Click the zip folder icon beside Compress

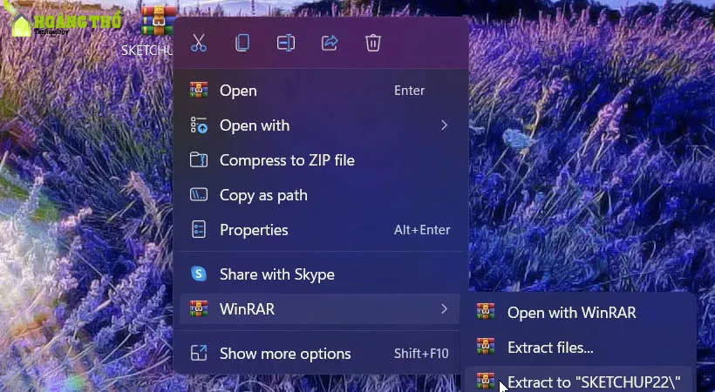(x=199, y=160)
